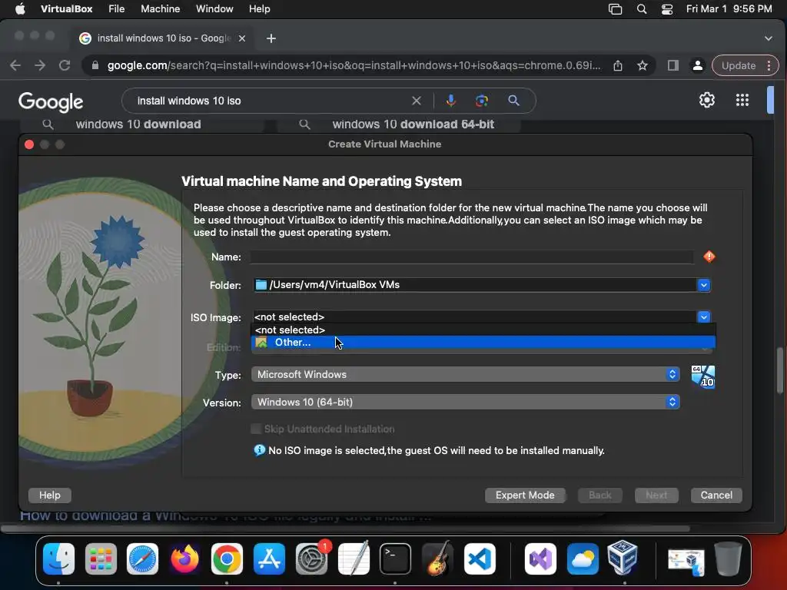Launch Safari from the Dock
Screen dimensions: 787x590
(142, 559)
